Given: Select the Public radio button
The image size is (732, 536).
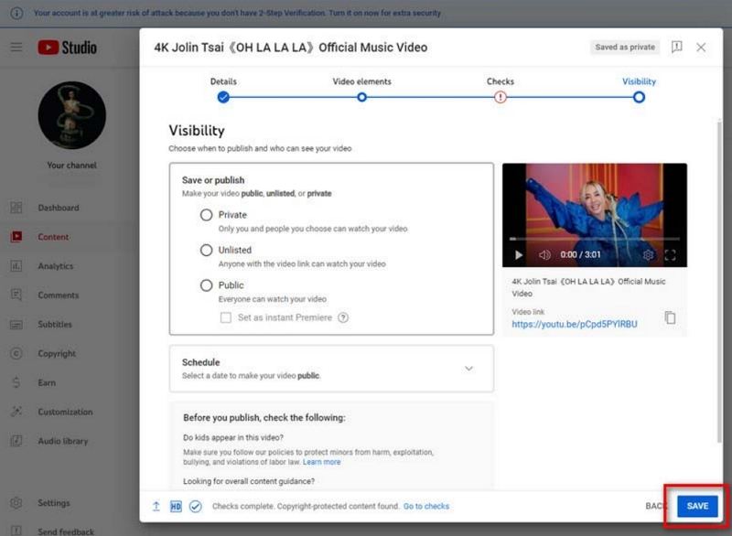Looking at the screenshot, I should [x=207, y=285].
